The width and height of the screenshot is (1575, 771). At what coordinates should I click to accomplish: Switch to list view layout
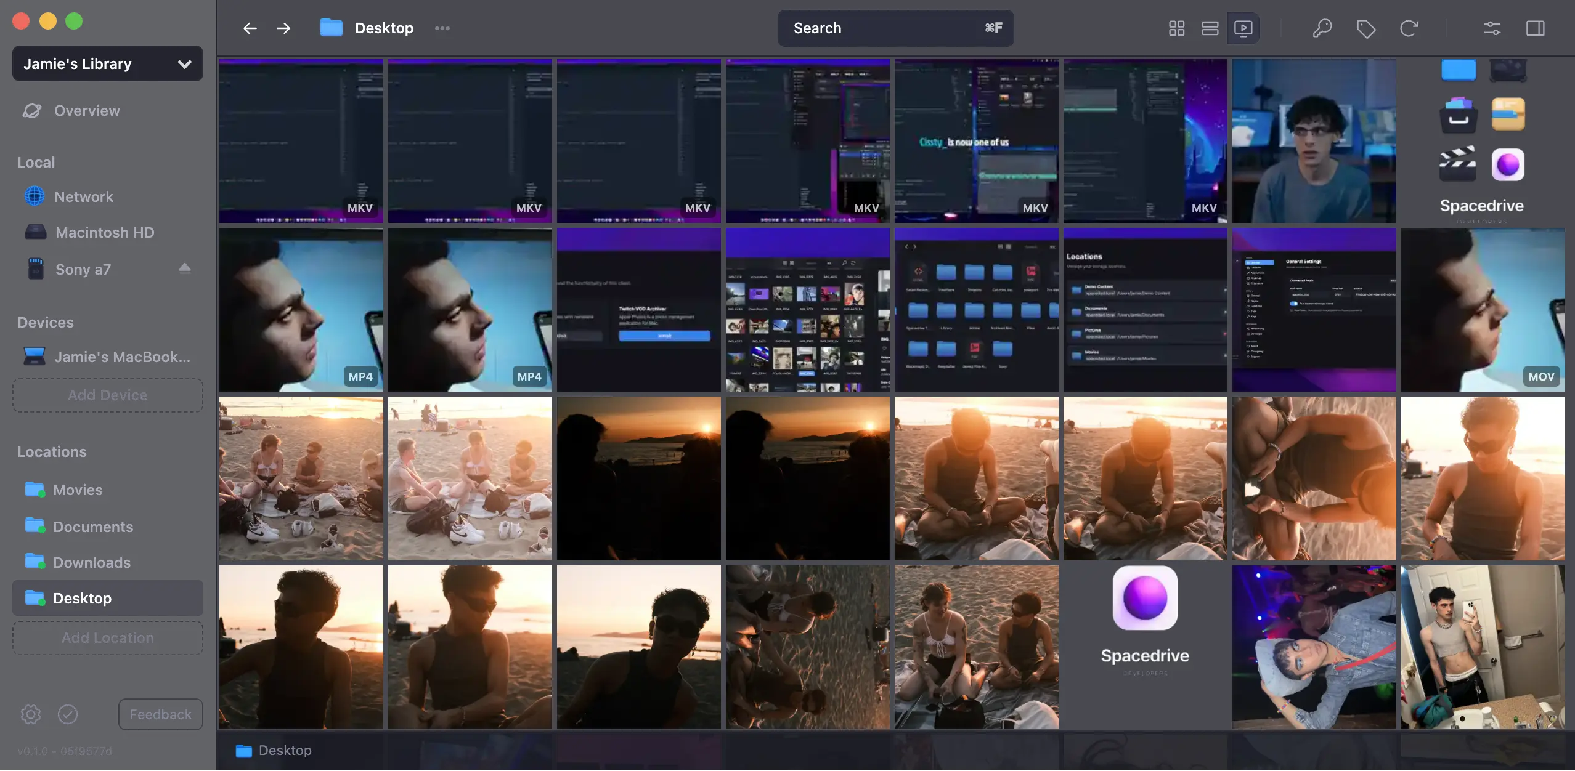coord(1210,28)
